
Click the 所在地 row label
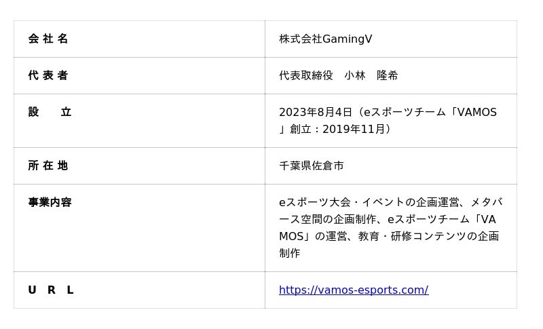click(x=48, y=166)
